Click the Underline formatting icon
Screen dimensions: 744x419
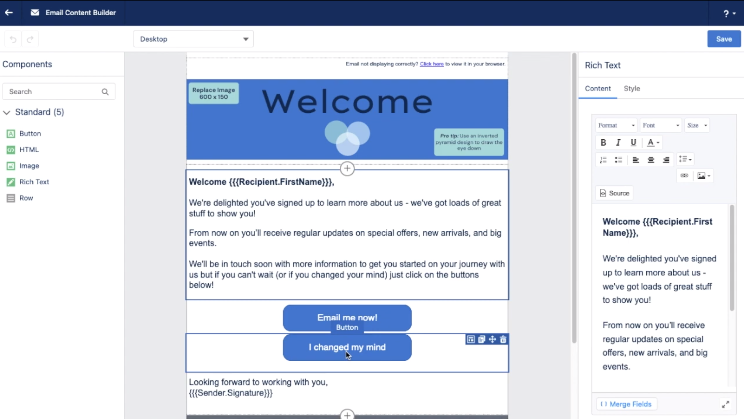(x=633, y=143)
